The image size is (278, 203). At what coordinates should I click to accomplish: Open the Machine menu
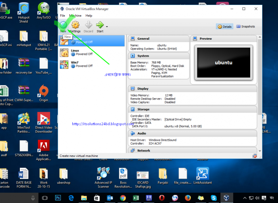[75, 15]
